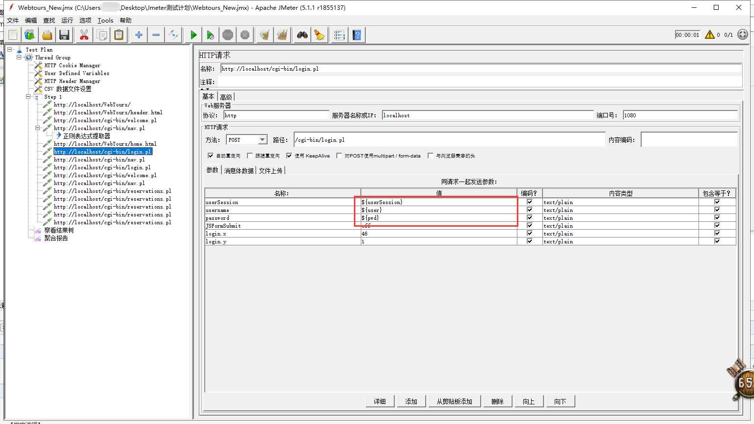Select the Thread Group gear node
The width and height of the screenshot is (754, 424).
click(x=53, y=57)
